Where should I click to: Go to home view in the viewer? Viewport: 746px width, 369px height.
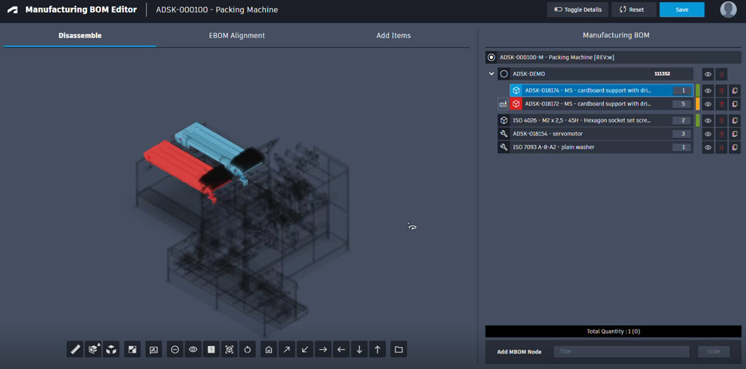click(x=269, y=350)
